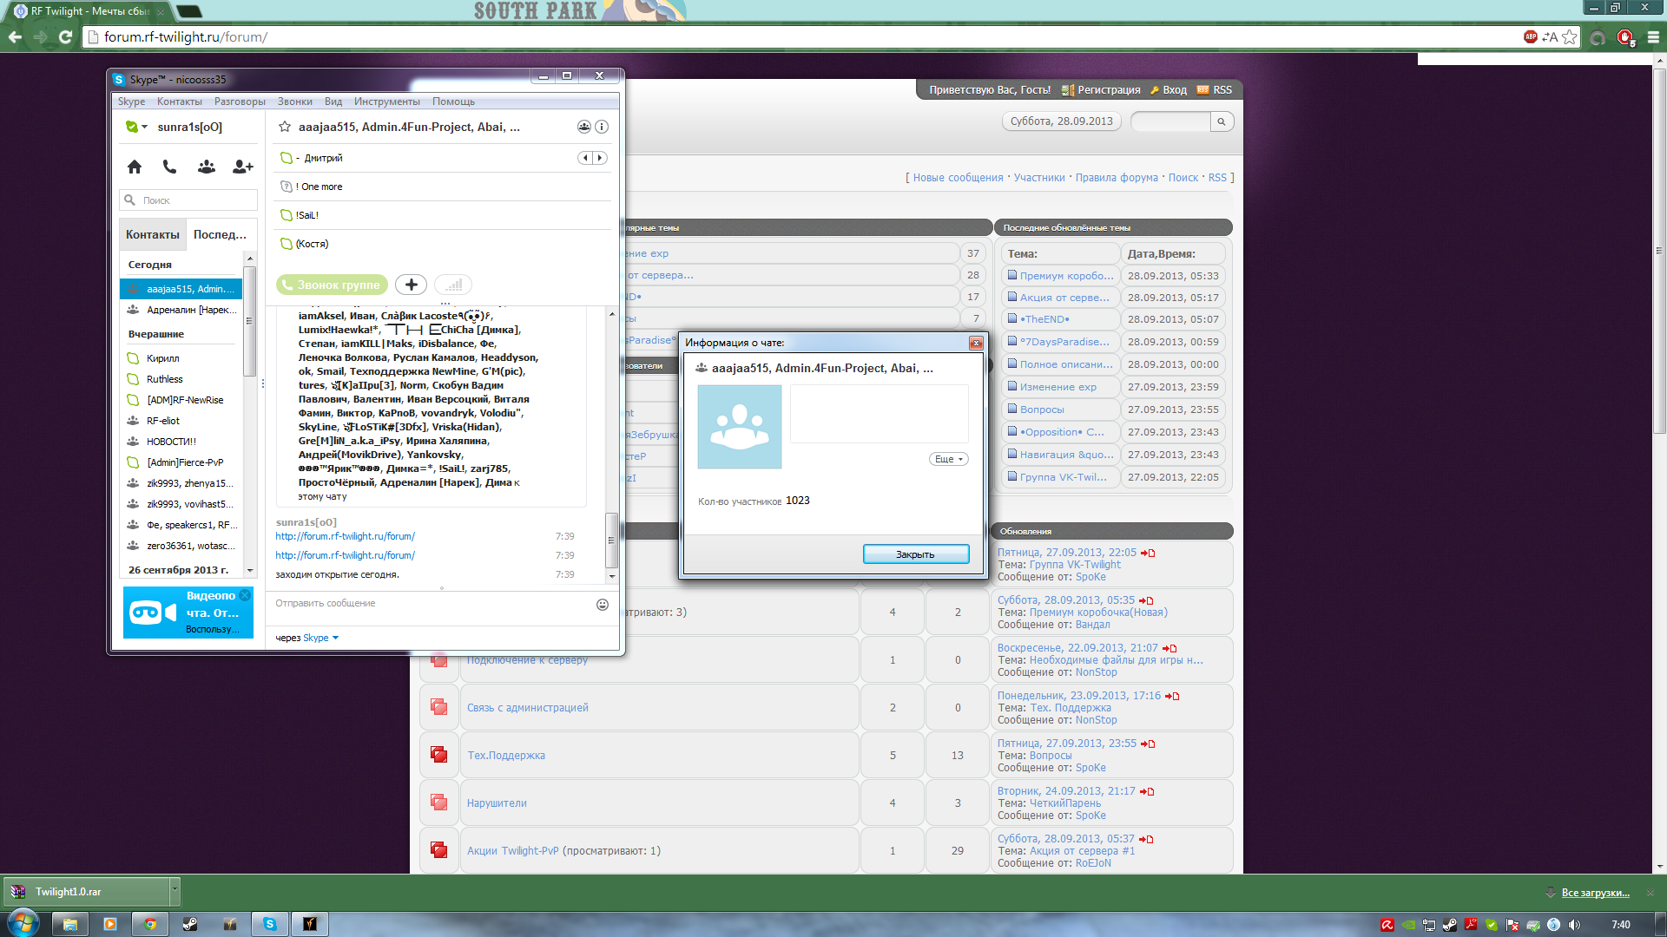The width and height of the screenshot is (1667, 937).
Task: Star the aaajaa515 group conversation
Action: click(284, 127)
